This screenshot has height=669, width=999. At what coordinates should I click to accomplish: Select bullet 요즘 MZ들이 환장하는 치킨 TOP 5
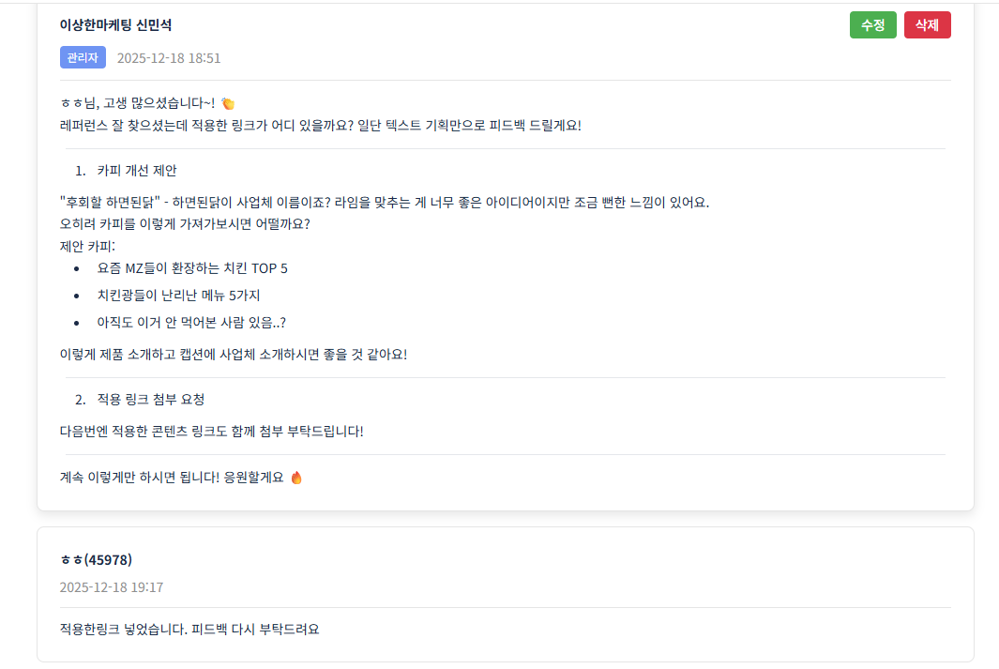tap(192, 268)
